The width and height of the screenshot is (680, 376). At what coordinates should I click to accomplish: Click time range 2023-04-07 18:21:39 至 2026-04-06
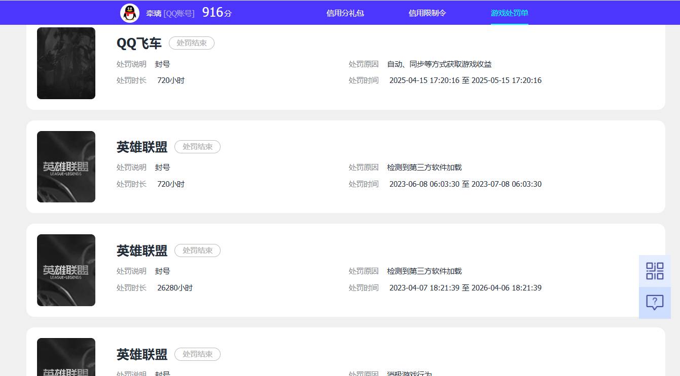(466, 288)
